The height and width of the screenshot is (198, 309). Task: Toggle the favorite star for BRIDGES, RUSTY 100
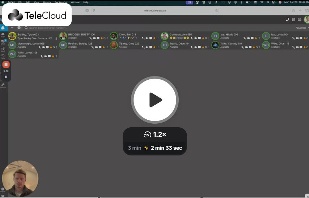(102, 38)
